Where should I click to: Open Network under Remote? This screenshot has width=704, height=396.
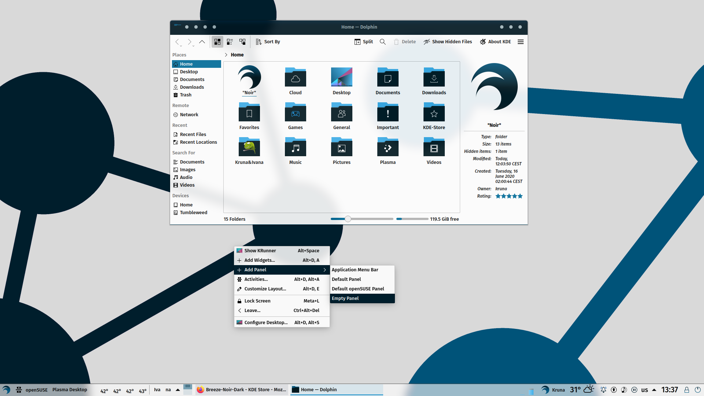point(196,115)
